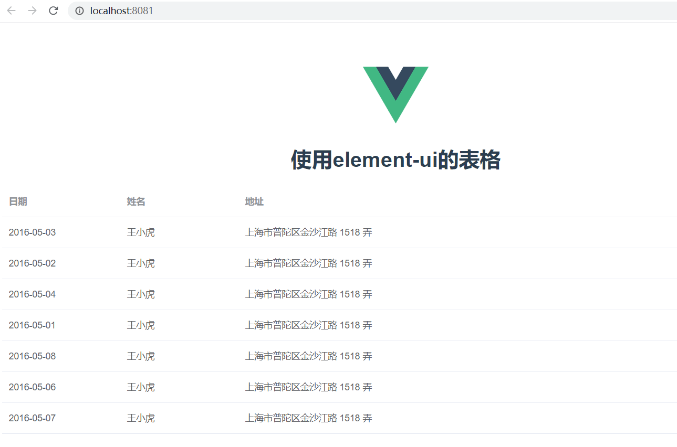Image resolution: width=677 pixels, height=447 pixels.
Task: Select the date cell 2016-05-01
Action: 32,325
